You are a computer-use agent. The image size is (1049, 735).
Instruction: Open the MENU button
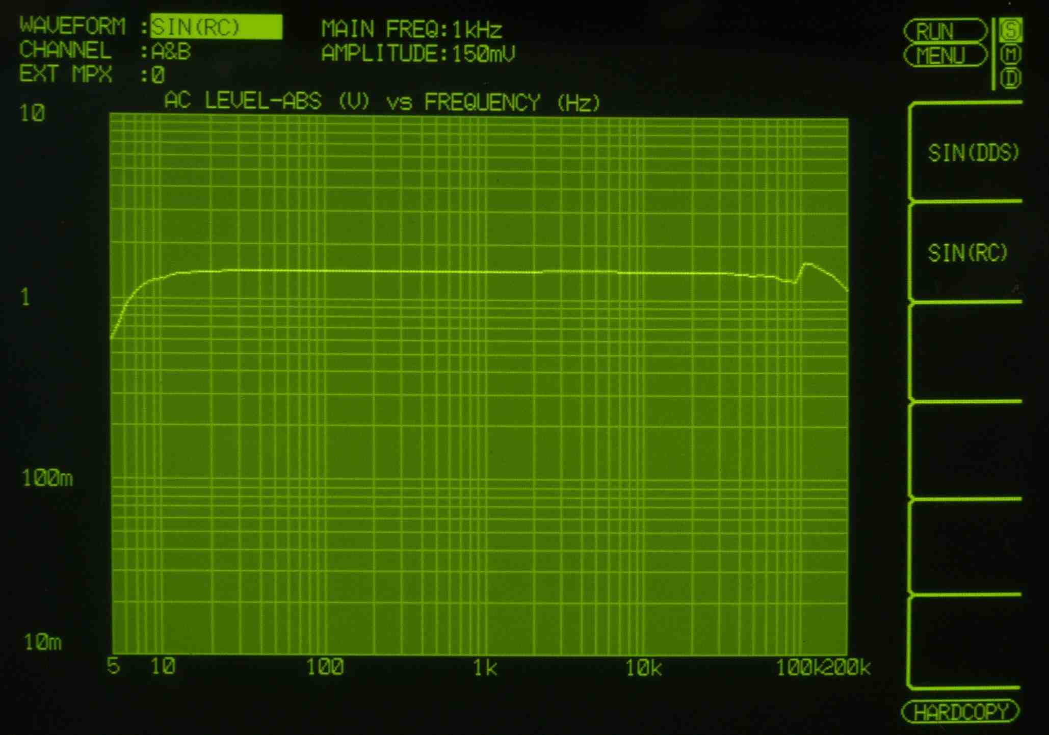pyautogui.click(x=946, y=55)
